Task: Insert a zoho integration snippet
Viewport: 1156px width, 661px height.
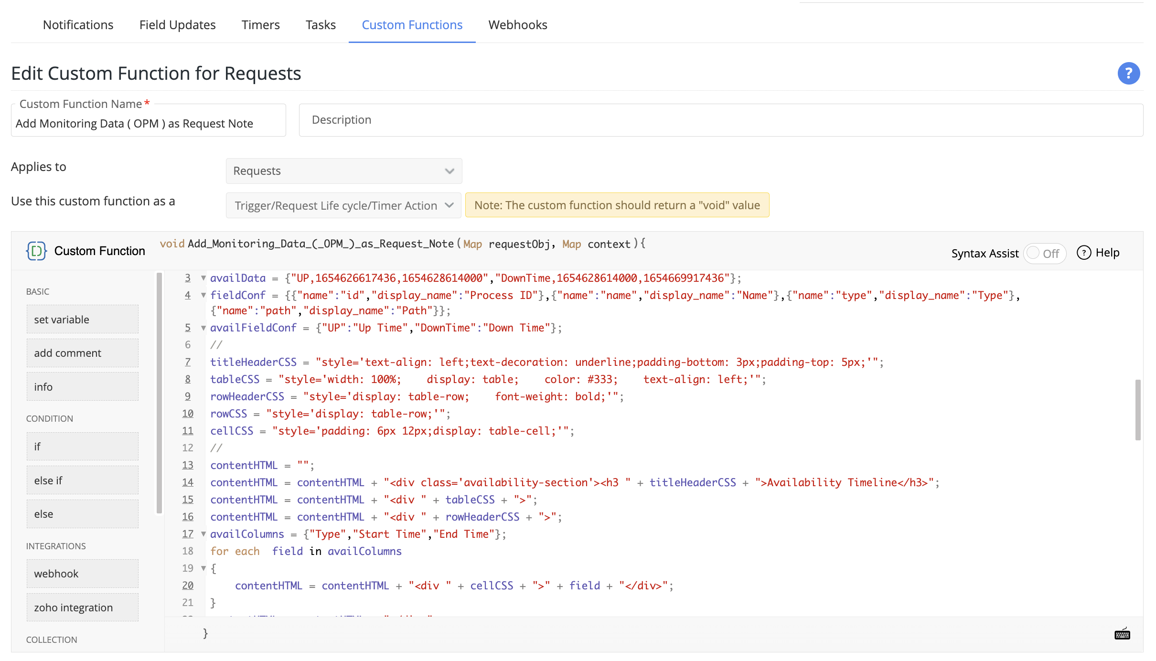Action: (x=82, y=607)
